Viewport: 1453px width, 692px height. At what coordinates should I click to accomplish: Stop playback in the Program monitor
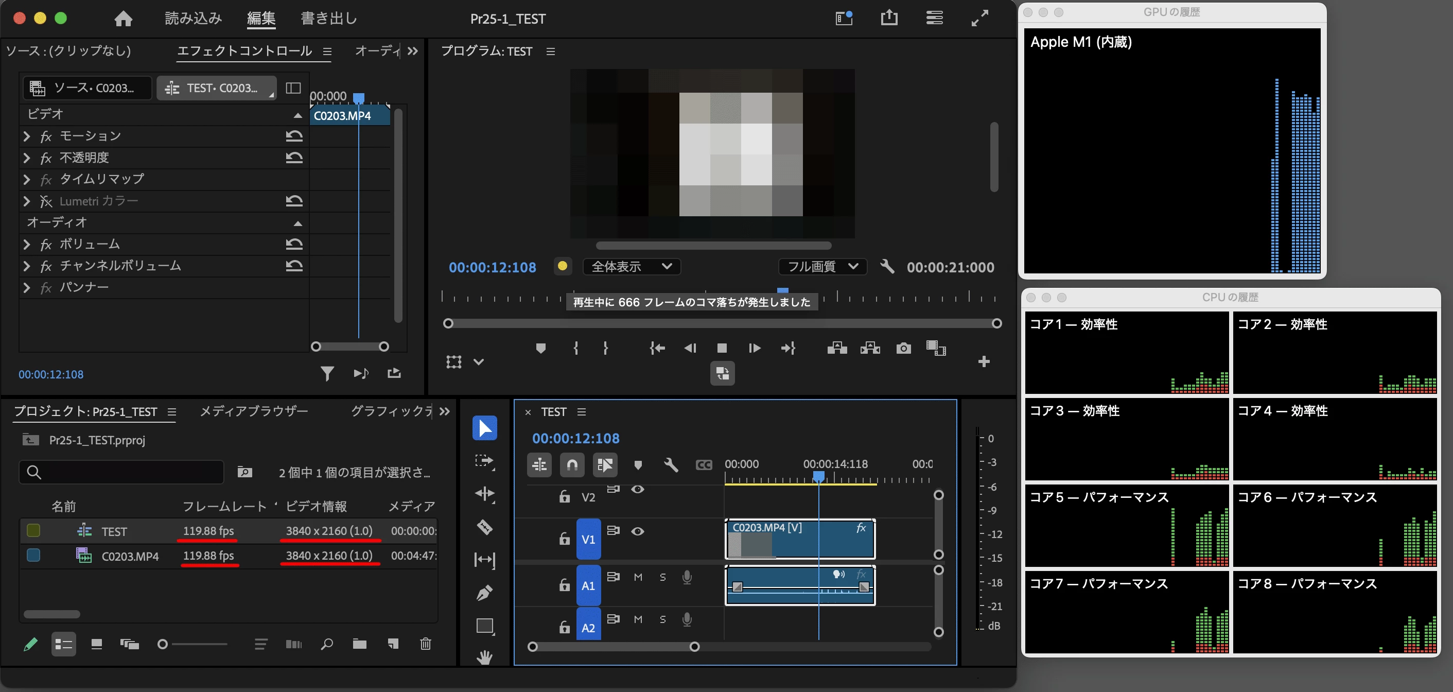click(722, 348)
